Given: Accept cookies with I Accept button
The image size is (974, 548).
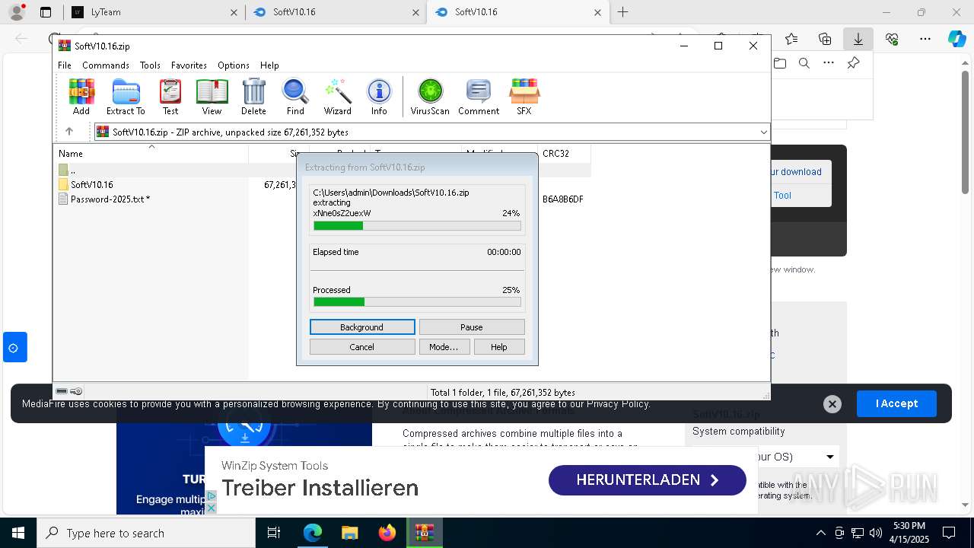Looking at the screenshot, I should pos(896,403).
